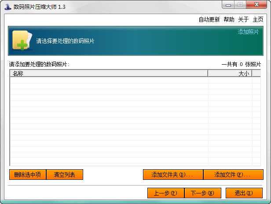Exit via 退出(X) button
Viewport: 271px width, 204px height.
point(244,193)
